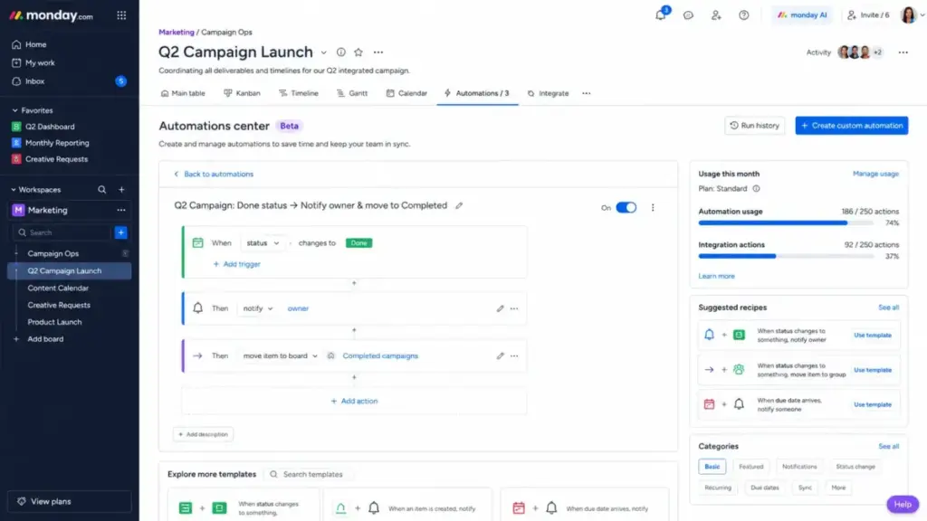The height and width of the screenshot is (521, 927).
Task: Click Add trigger link
Action: click(236, 264)
